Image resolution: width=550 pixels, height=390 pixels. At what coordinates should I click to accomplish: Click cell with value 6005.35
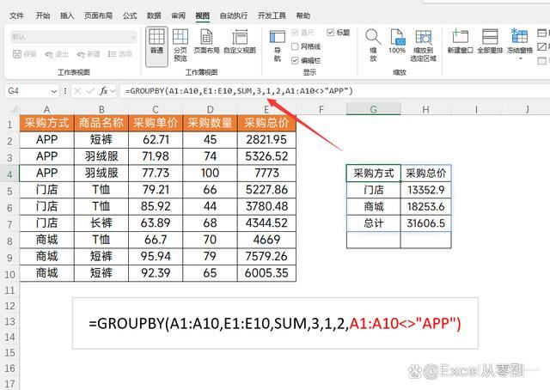(x=266, y=273)
